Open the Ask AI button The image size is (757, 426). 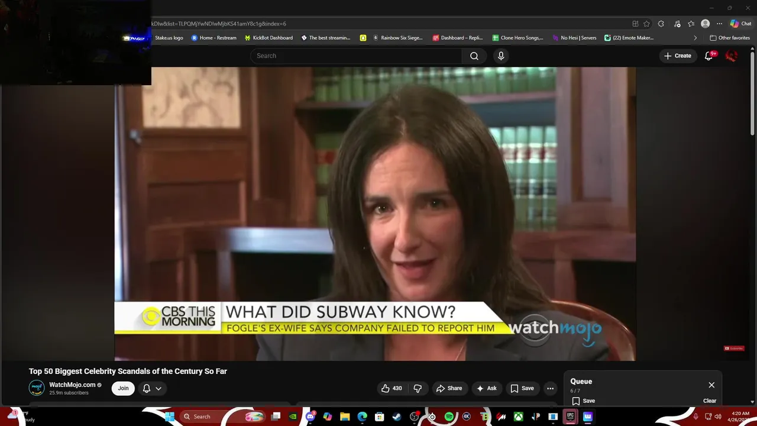pos(486,388)
